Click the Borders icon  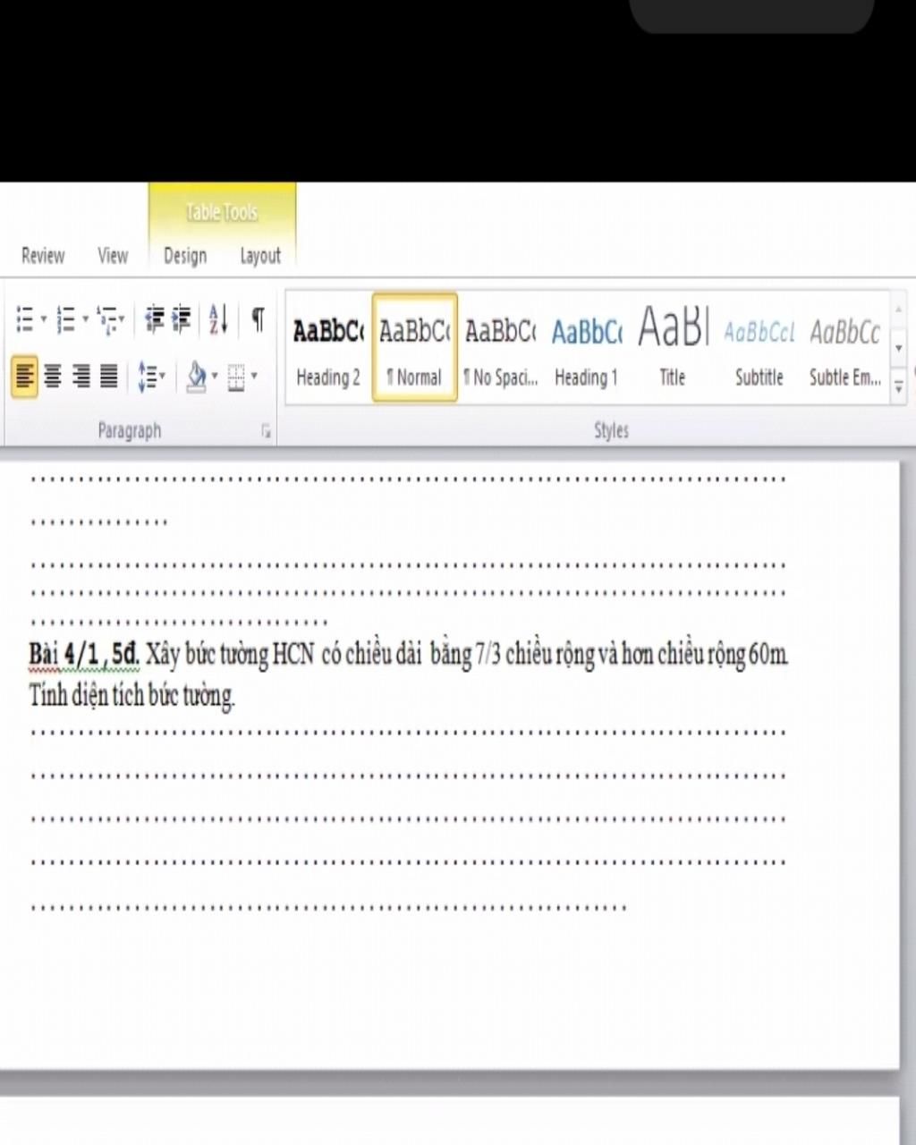click(236, 377)
